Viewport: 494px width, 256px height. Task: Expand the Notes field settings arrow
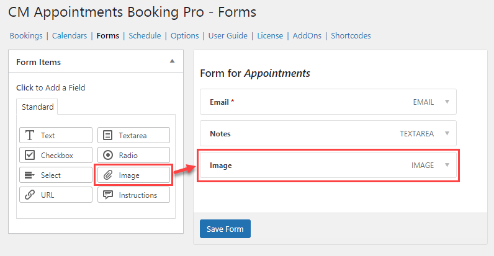point(447,133)
